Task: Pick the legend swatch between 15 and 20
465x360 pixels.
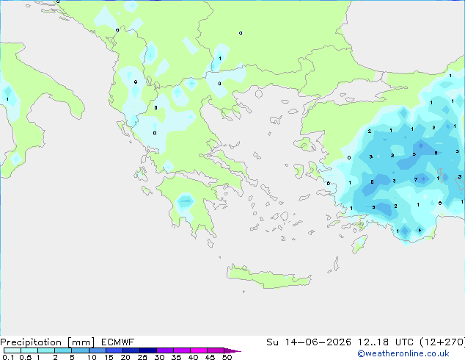Action: [x=114, y=350]
